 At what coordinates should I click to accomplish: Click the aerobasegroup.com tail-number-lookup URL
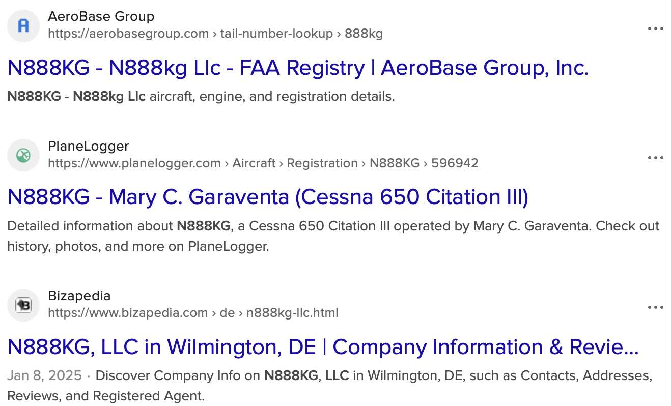pyautogui.click(x=215, y=34)
